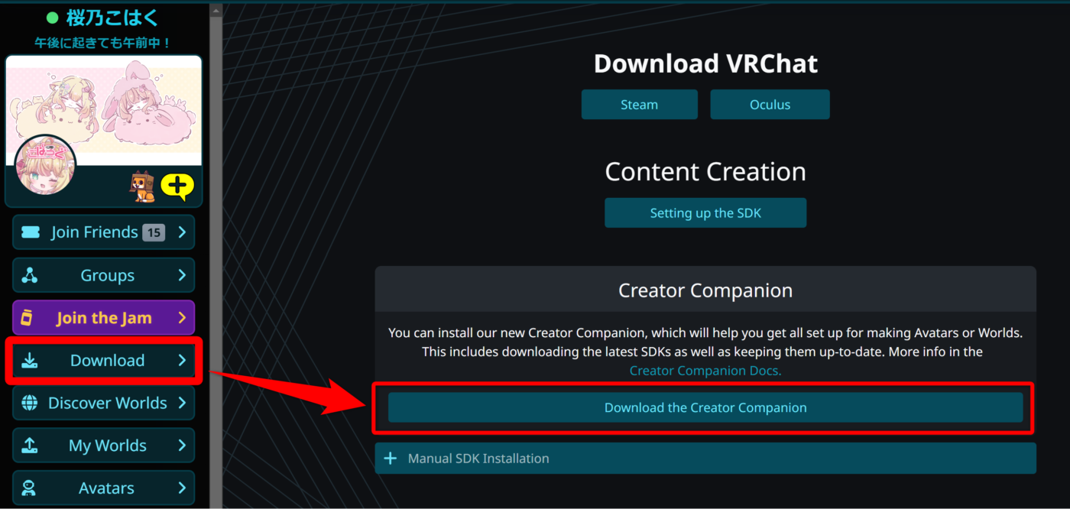Click Setting up the SDK button
This screenshot has width=1070, height=509.
[x=705, y=213]
